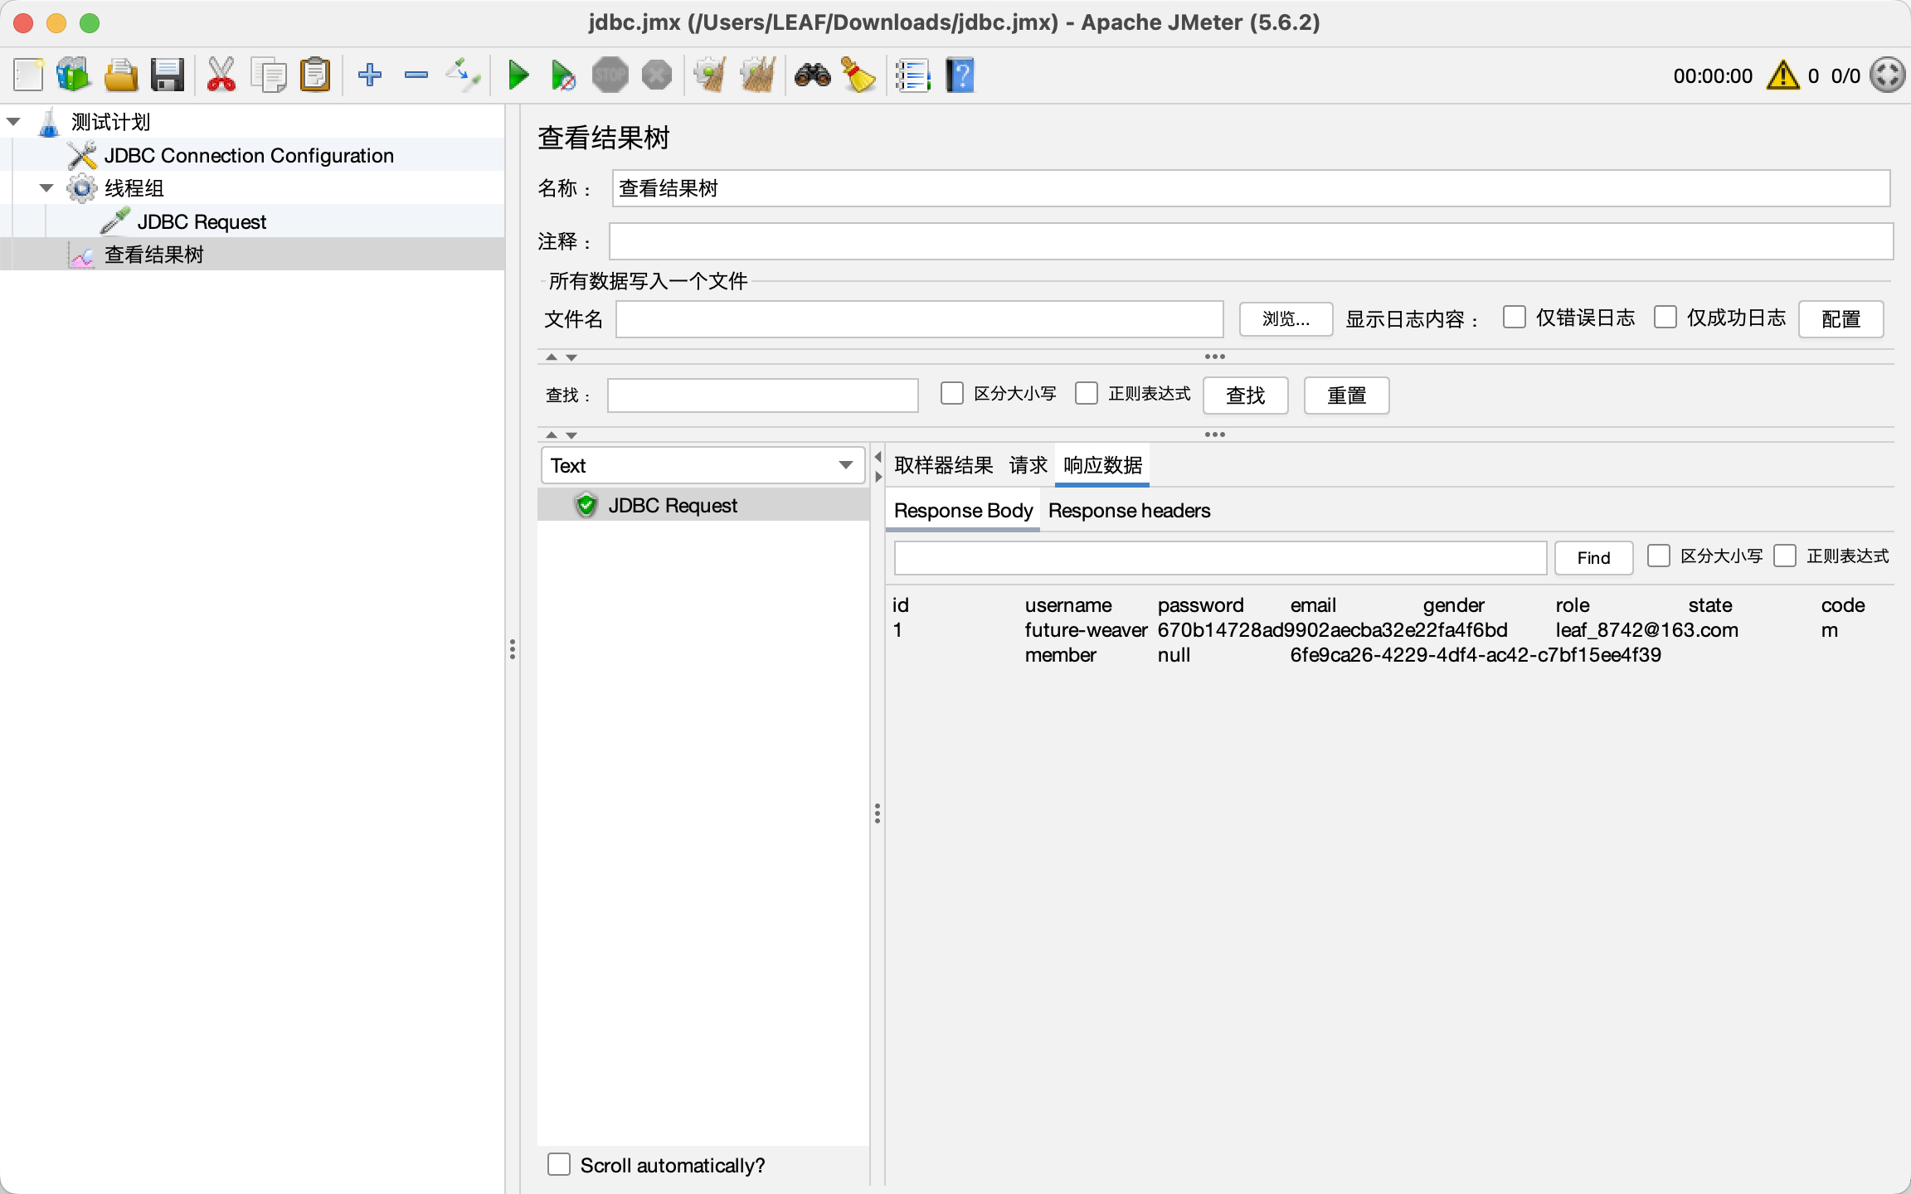
Task: Click the Find button in response panel
Action: (x=1593, y=558)
